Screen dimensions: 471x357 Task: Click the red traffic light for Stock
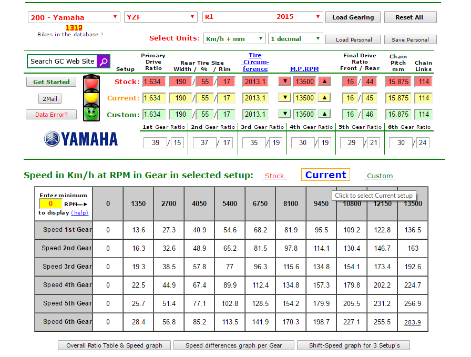[92, 82]
